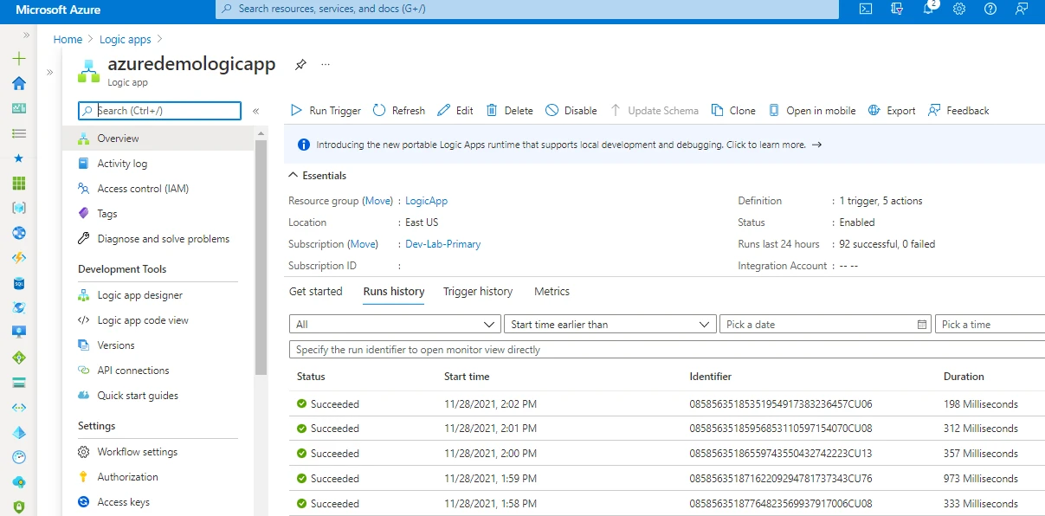Open the Start time earlier than dropdown
Viewport: 1045px width, 516px height.
tap(610, 323)
